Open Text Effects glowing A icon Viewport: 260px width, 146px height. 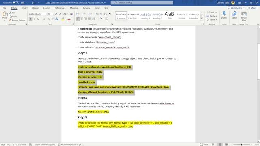[57, 19]
